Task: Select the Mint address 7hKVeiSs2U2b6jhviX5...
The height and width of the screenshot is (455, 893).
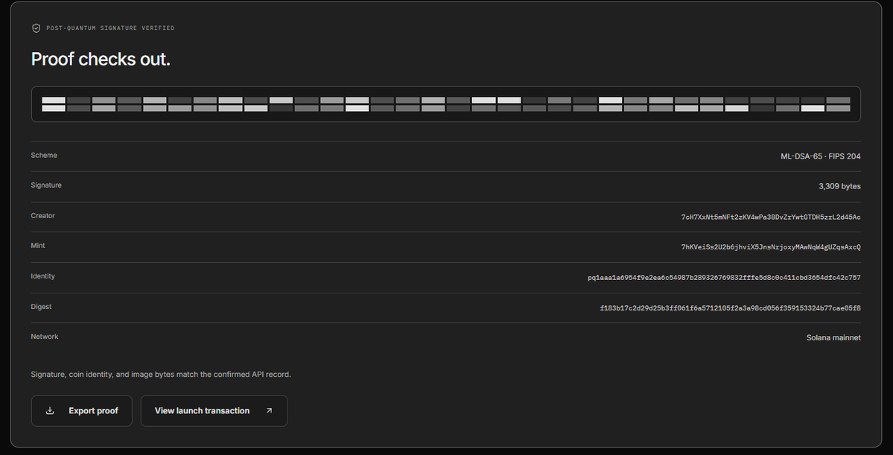Action: click(x=771, y=247)
